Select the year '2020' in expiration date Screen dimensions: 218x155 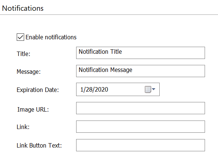coord(101,89)
